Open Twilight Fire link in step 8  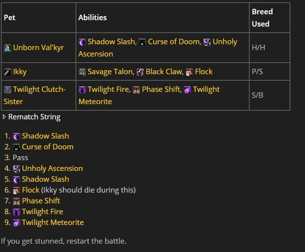coord(42,212)
